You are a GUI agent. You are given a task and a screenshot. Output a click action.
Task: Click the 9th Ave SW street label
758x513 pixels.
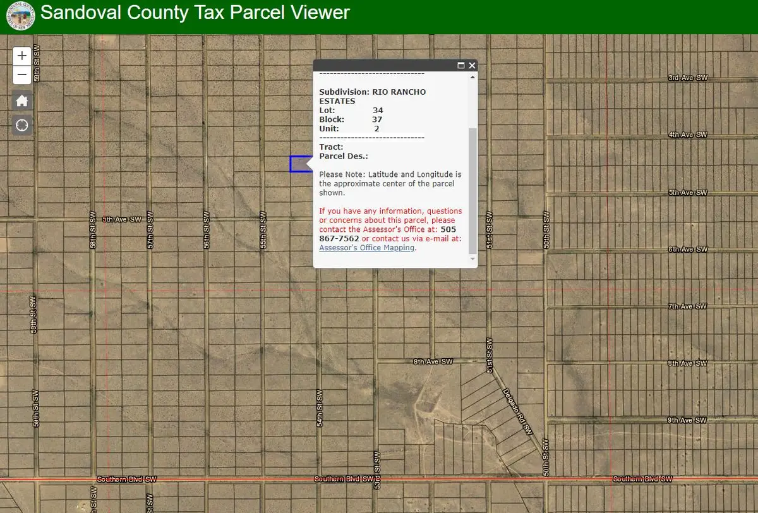point(687,420)
